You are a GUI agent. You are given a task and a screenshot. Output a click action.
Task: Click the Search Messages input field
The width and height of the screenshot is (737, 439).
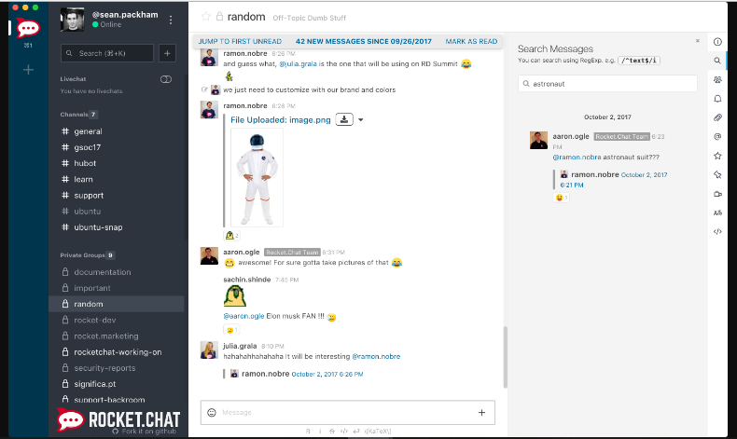[607, 84]
